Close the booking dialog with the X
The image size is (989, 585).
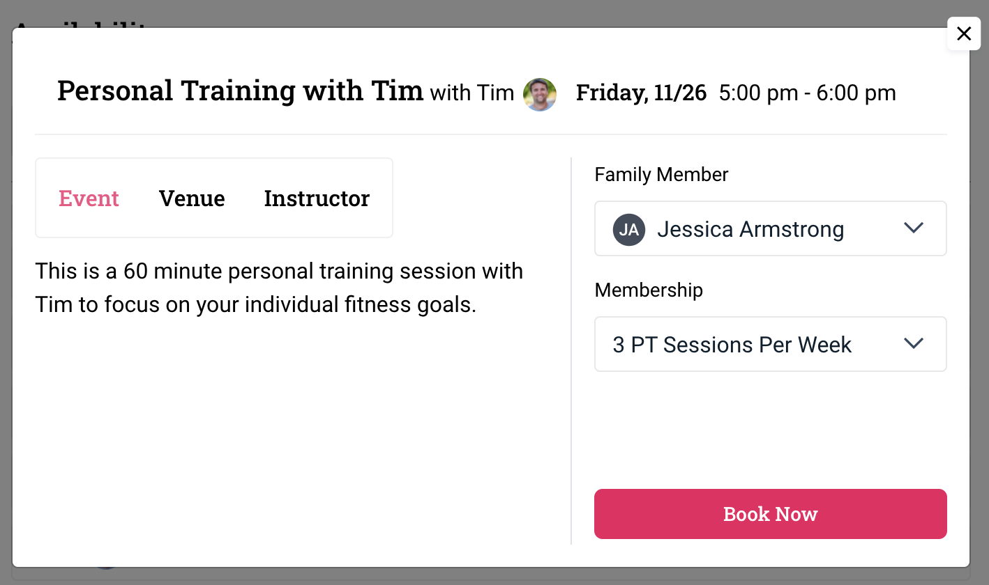[963, 33]
